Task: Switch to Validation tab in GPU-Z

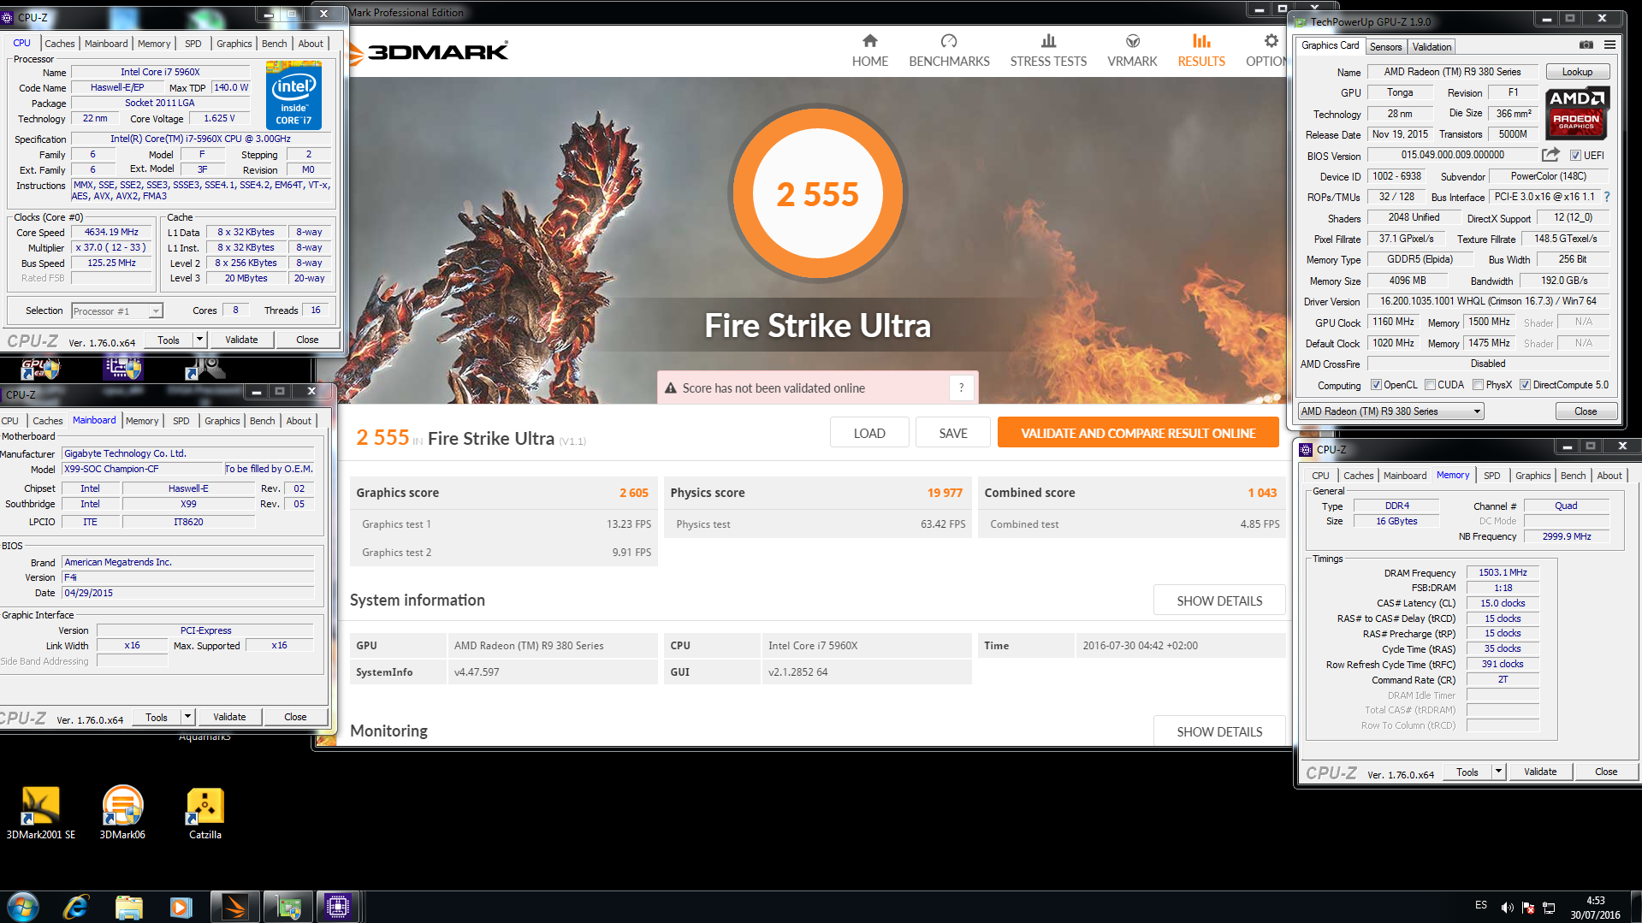Action: (1432, 47)
